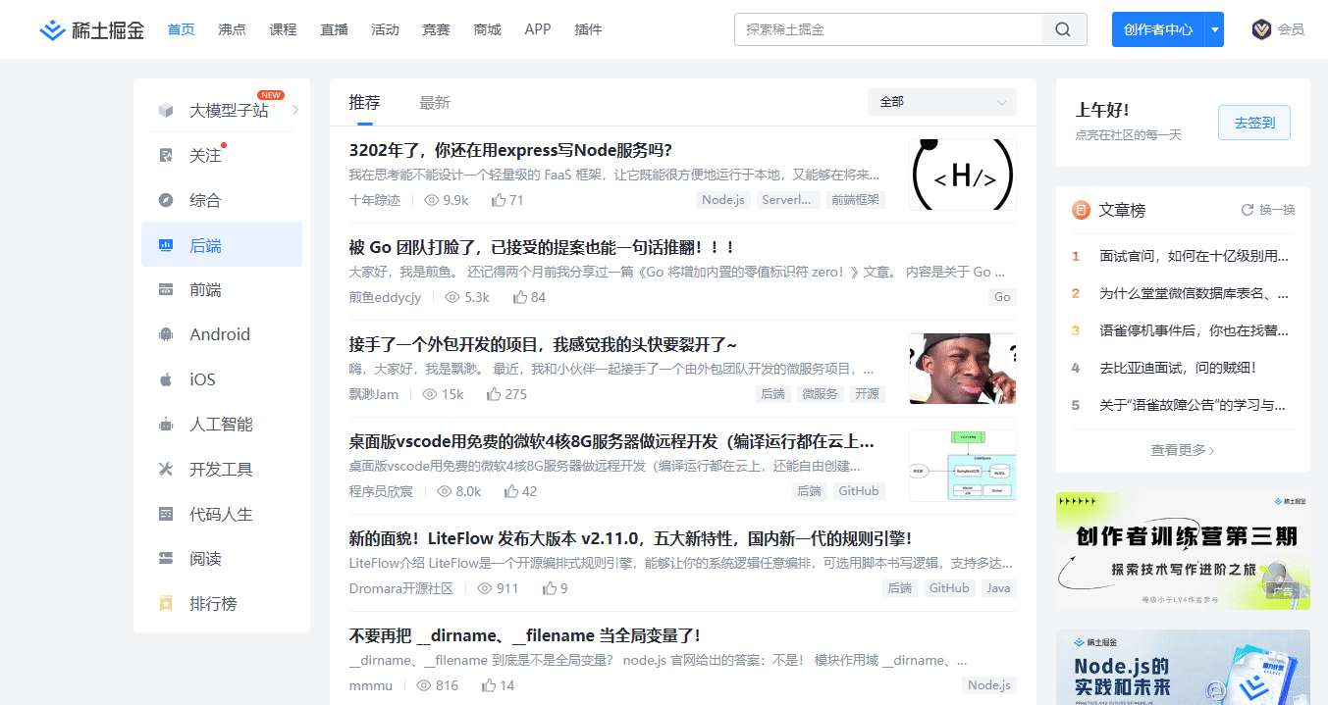Click author name Dromara开源社区
The width and height of the screenshot is (1328, 705).
tap(401, 588)
